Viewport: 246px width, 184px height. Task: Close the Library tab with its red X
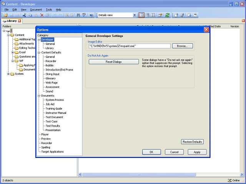20,21
